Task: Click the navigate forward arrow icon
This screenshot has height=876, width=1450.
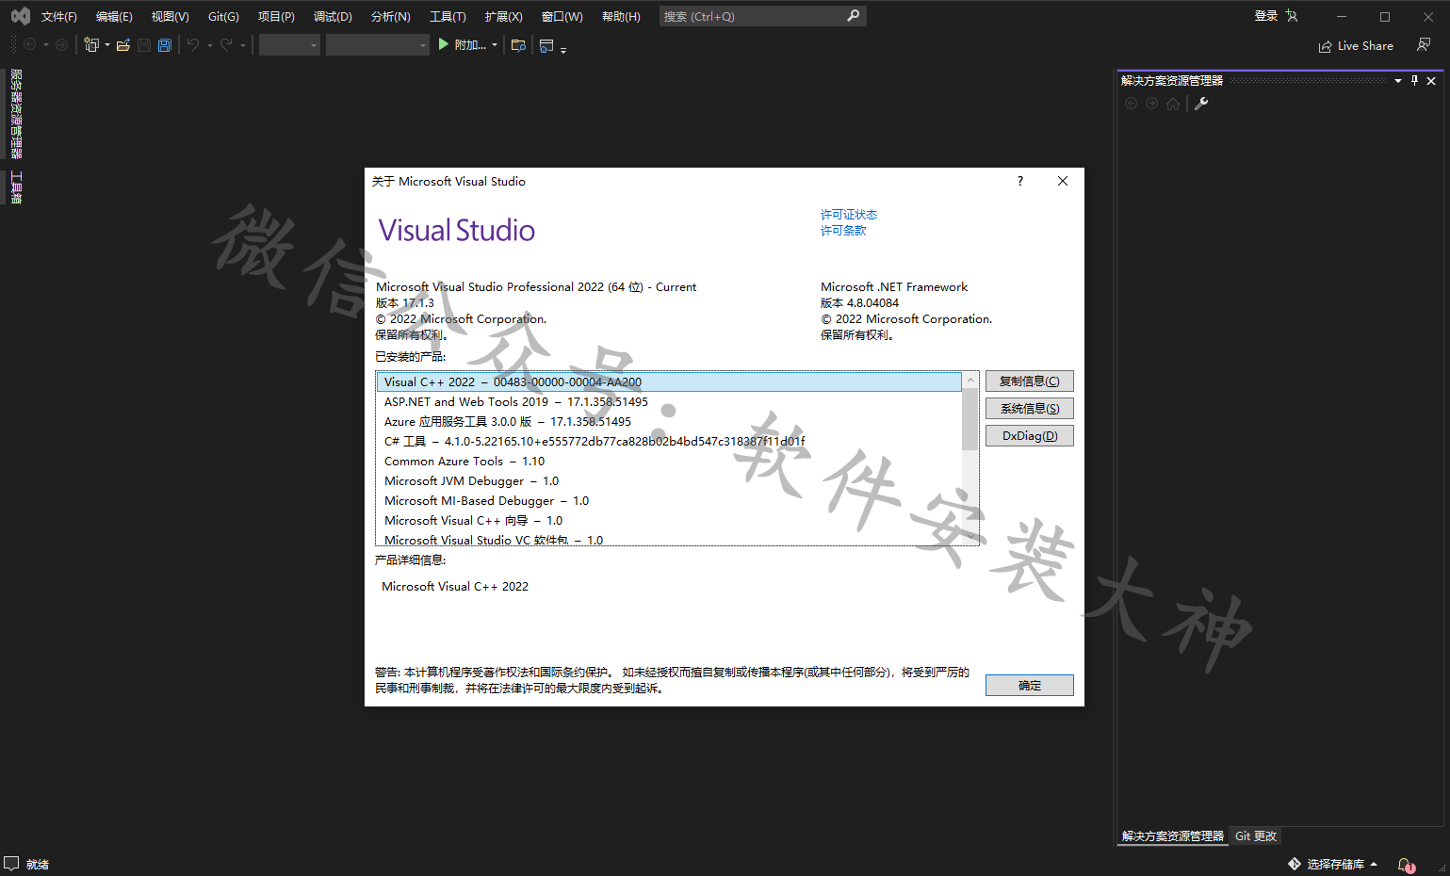Action: (62, 45)
